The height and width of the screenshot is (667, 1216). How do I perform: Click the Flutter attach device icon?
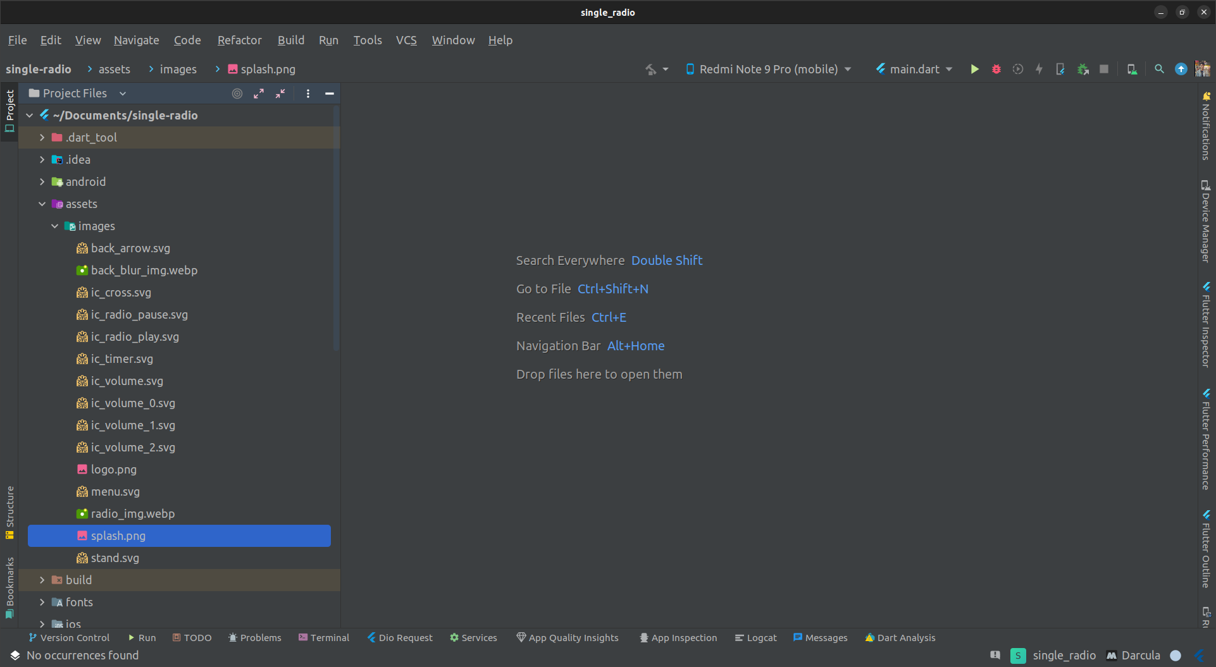coord(1060,69)
